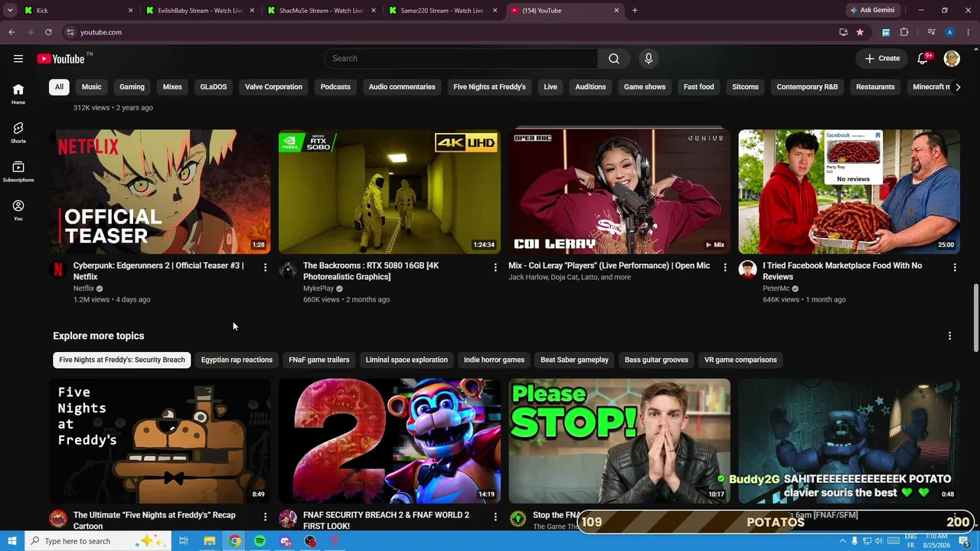
Task: Open Subscriptions in the sidebar
Action: 18,171
